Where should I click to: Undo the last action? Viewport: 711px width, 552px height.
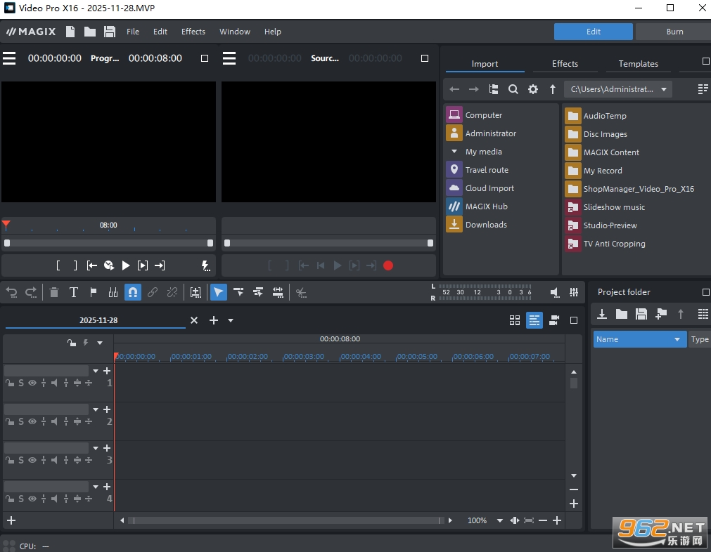point(12,293)
